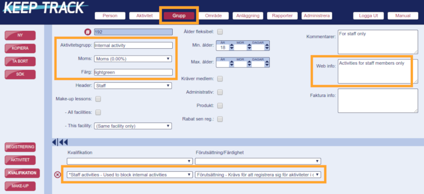The width and height of the screenshot is (424, 194).
Task: Switch to the Aktivitet tab
Action: 144,16
